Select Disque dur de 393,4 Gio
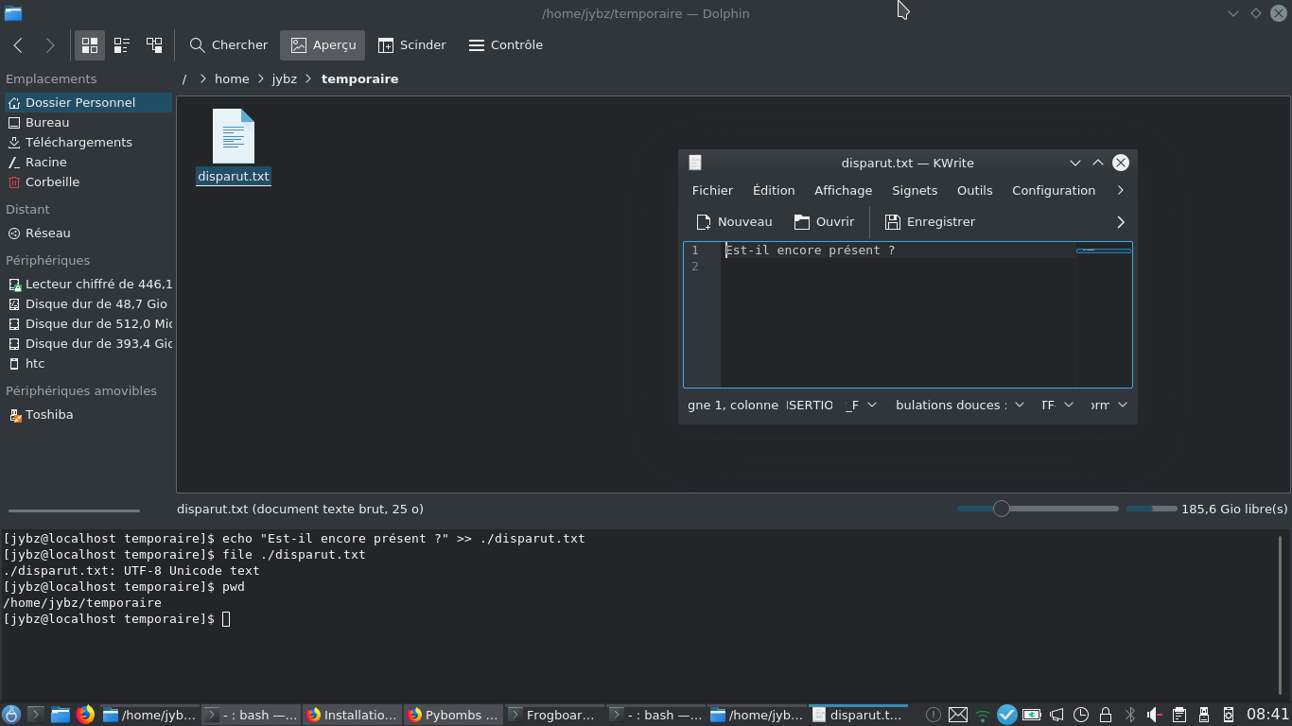 click(x=88, y=343)
